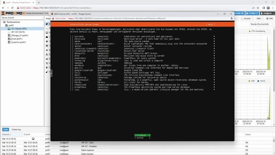Viewport: 276px width, 155px height.
Task: Select the 'Daten kopieren' task row
Action: click(x=136, y=150)
